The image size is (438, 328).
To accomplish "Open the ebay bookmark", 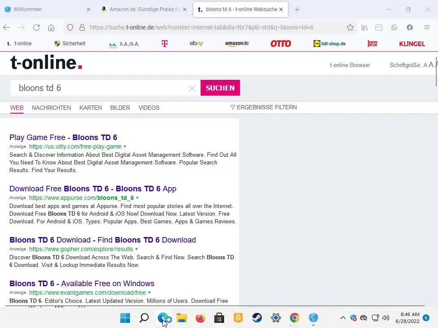I will pos(196,43).
